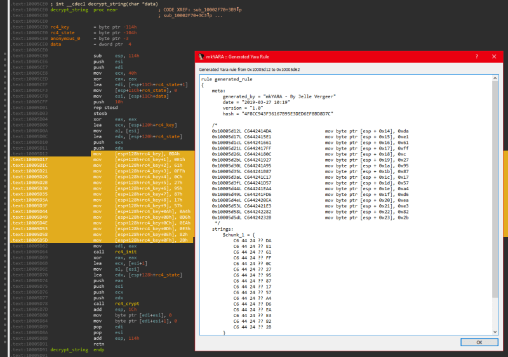Click the version = "1.0" line
The width and height of the screenshot is (508, 357).
pyautogui.click(x=243, y=108)
